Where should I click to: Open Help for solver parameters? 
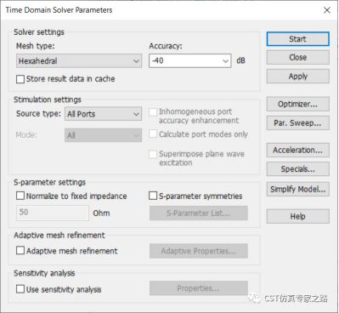[x=297, y=216]
